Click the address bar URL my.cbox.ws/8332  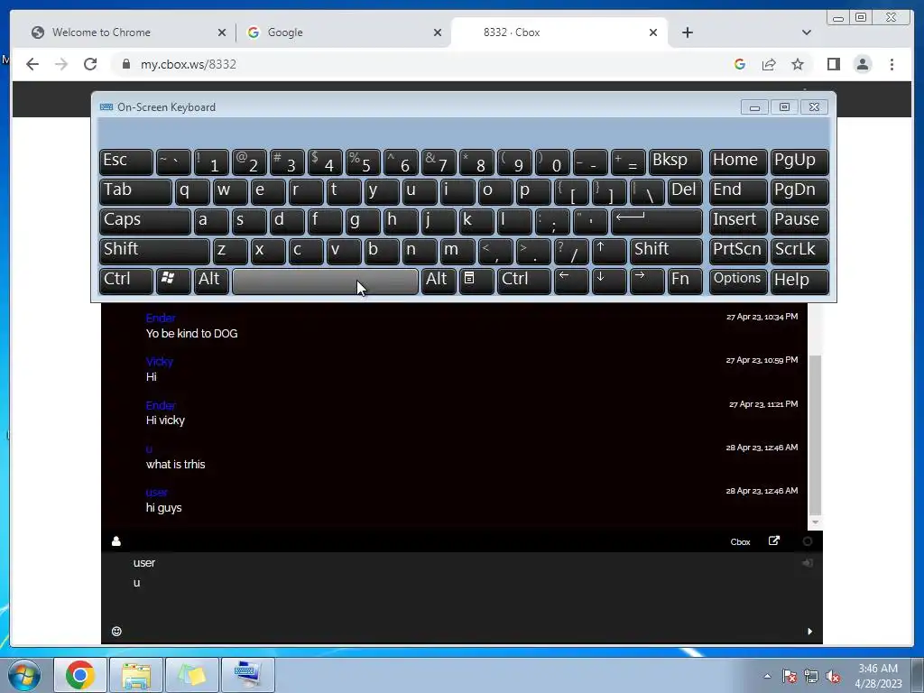[189, 64]
